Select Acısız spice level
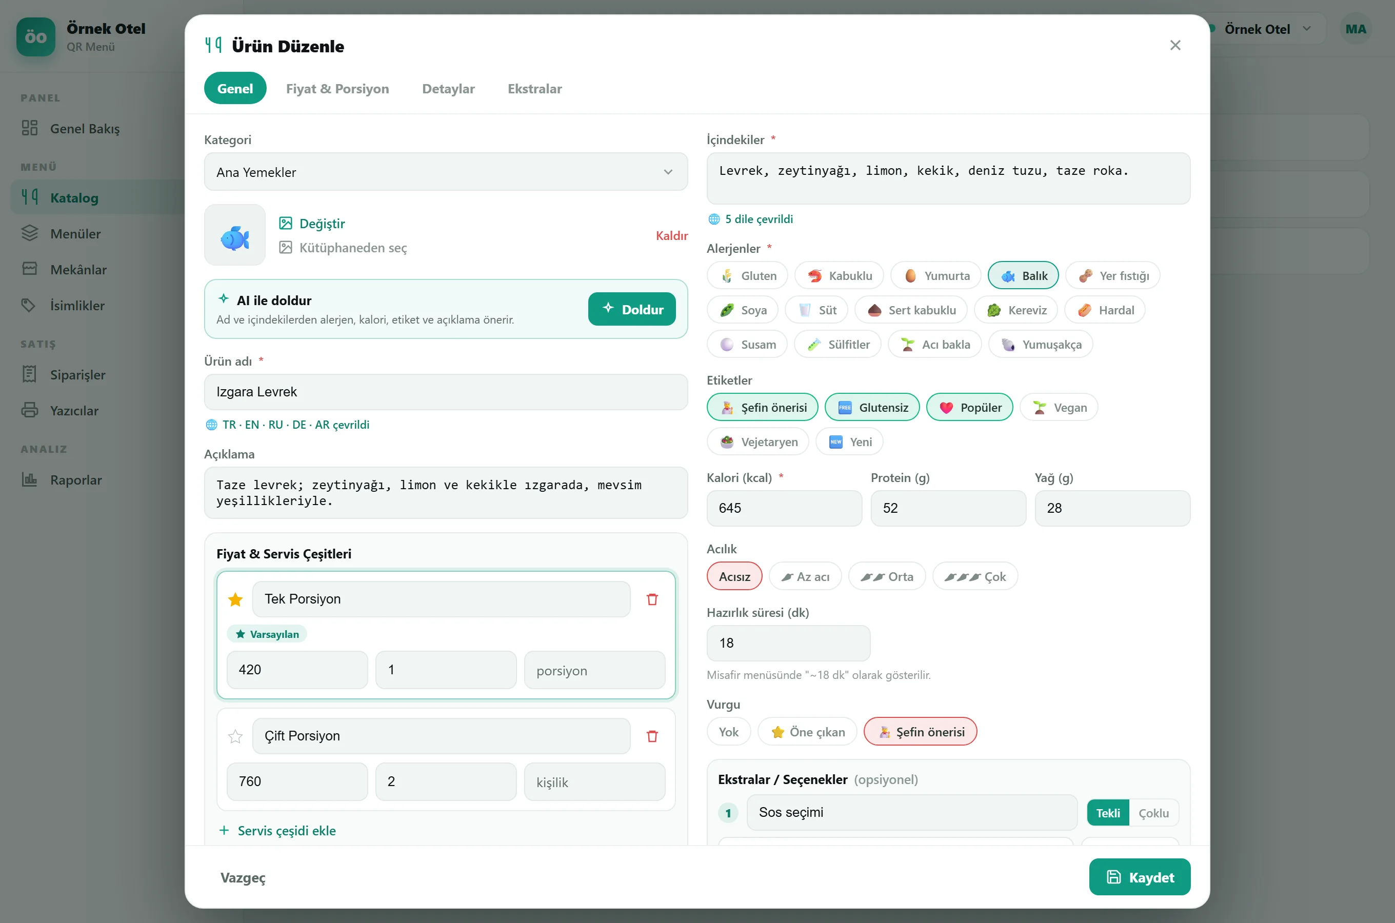1395x923 pixels. click(734, 576)
